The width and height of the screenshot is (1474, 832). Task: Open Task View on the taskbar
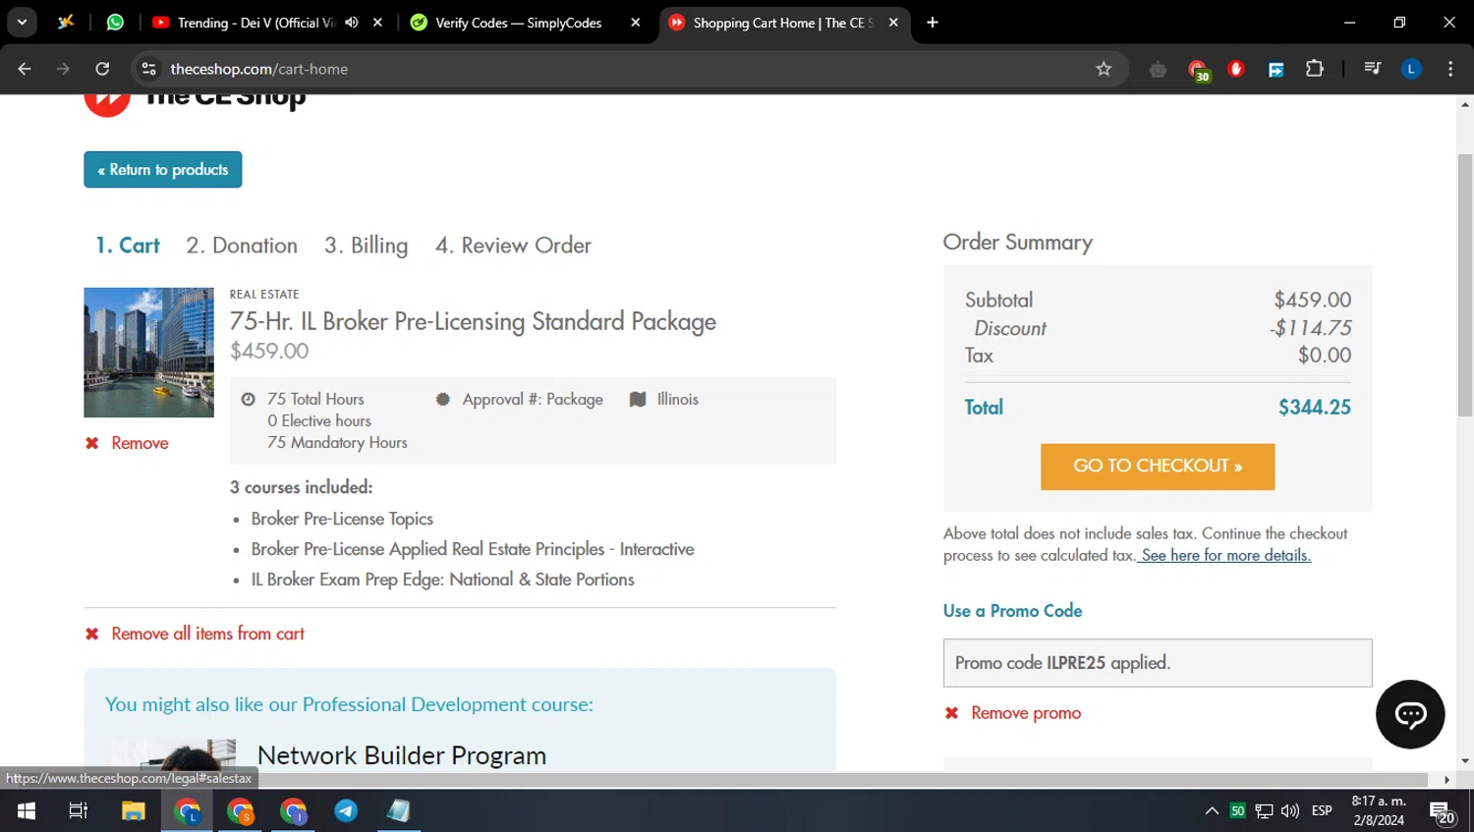click(79, 810)
